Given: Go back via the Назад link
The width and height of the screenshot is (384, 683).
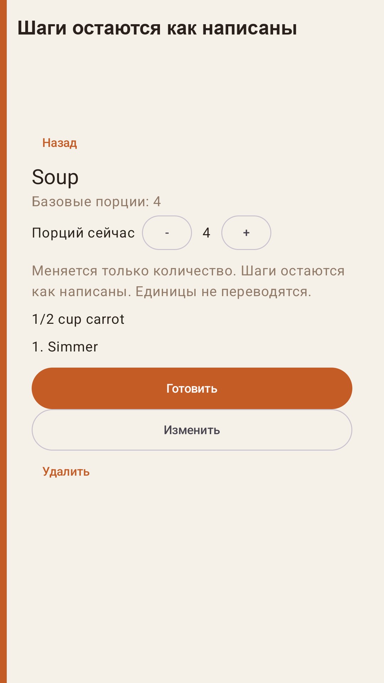Looking at the screenshot, I should pyautogui.click(x=59, y=143).
